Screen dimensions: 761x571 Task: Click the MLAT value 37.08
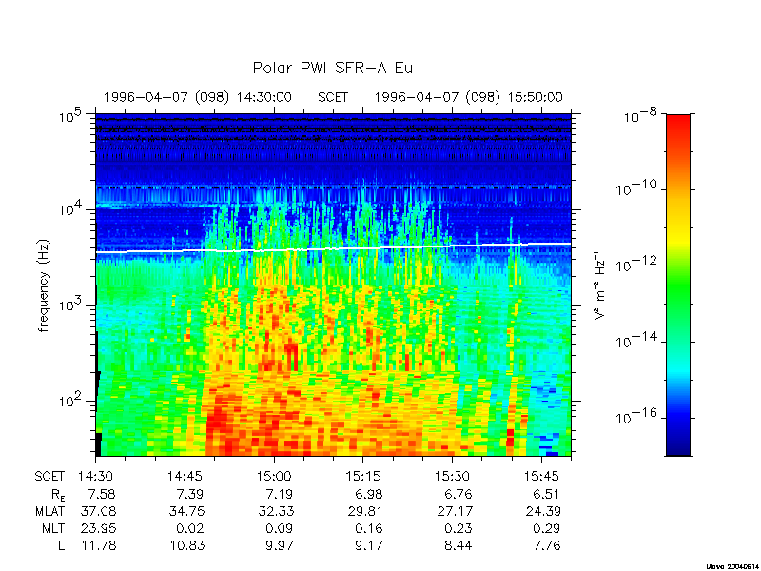tap(98, 511)
